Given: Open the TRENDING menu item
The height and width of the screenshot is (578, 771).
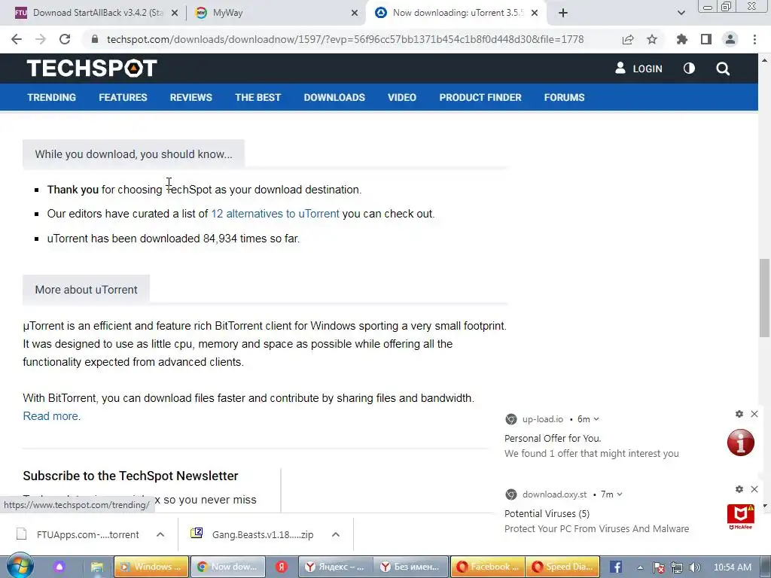Looking at the screenshot, I should [52, 97].
